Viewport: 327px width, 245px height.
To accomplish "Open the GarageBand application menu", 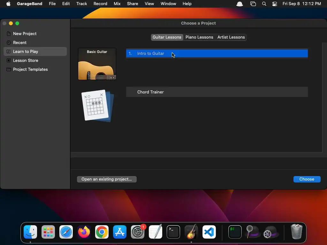I will 29,4.
